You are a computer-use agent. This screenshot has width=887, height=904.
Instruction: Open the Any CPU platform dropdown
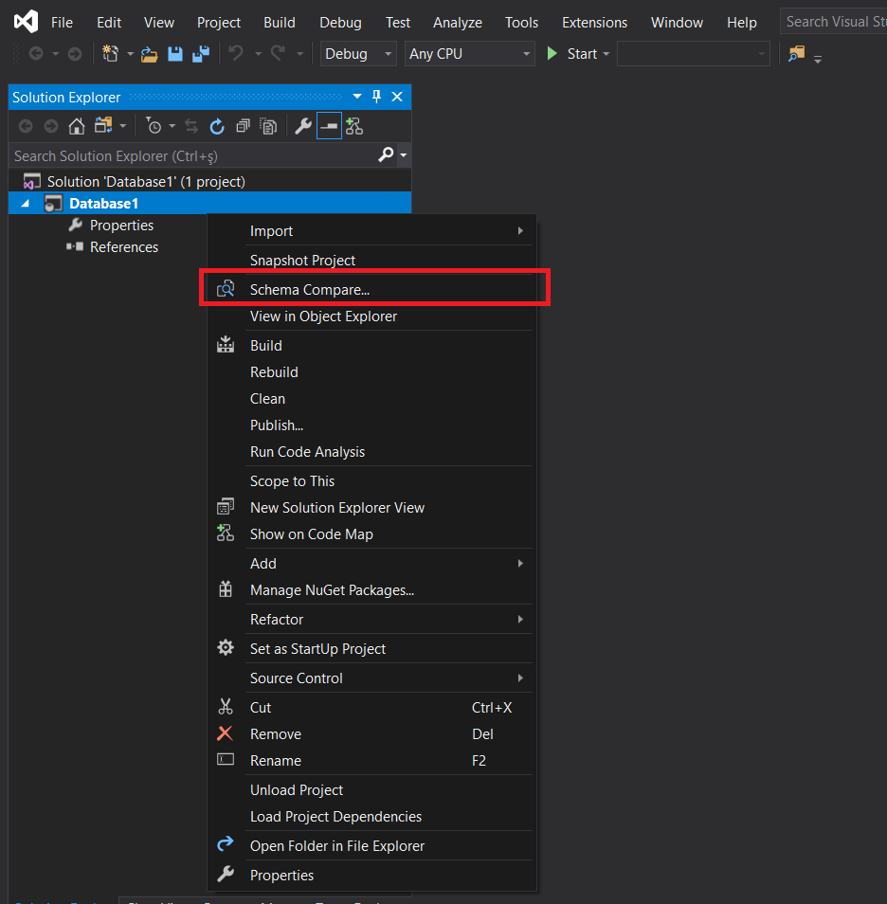[469, 54]
